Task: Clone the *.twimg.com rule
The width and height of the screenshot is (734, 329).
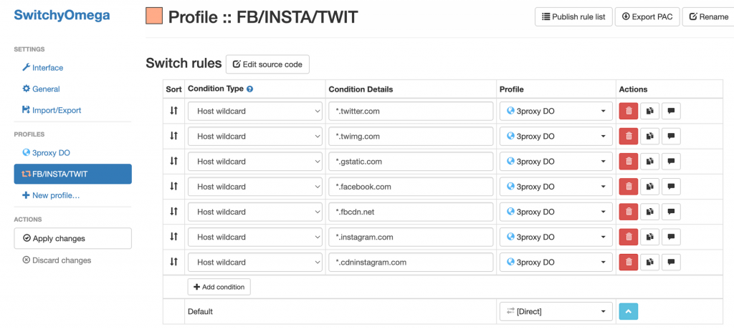Action: (x=649, y=137)
